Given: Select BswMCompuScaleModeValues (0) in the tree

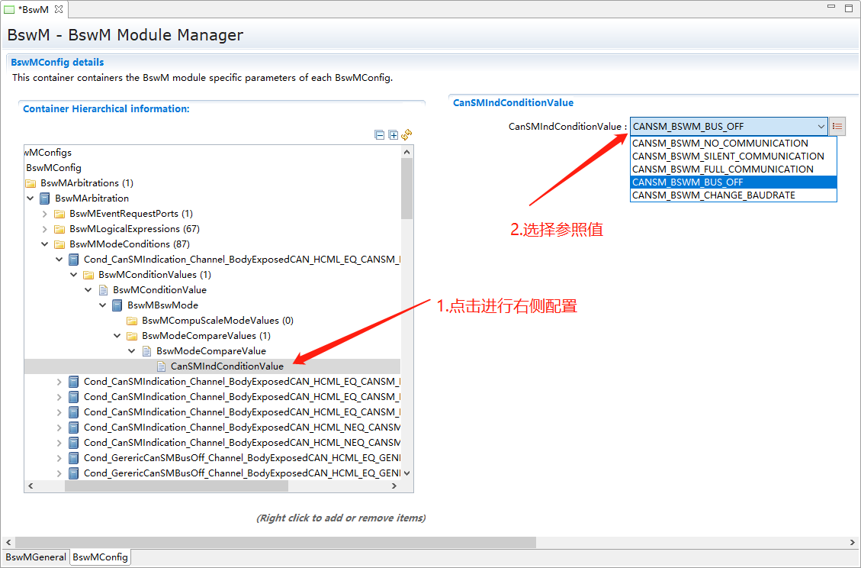Looking at the screenshot, I should [x=217, y=321].
